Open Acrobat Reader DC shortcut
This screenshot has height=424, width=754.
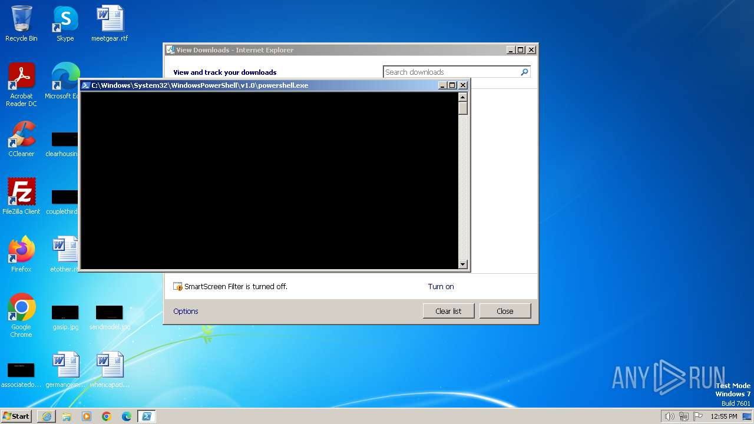(x=21, y=85)
